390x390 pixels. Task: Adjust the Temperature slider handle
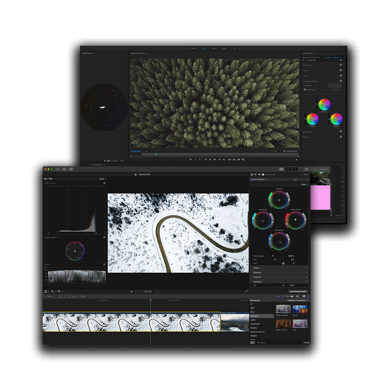[273, 256]
